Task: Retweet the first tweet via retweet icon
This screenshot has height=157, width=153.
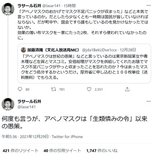Action: [53, 89]
